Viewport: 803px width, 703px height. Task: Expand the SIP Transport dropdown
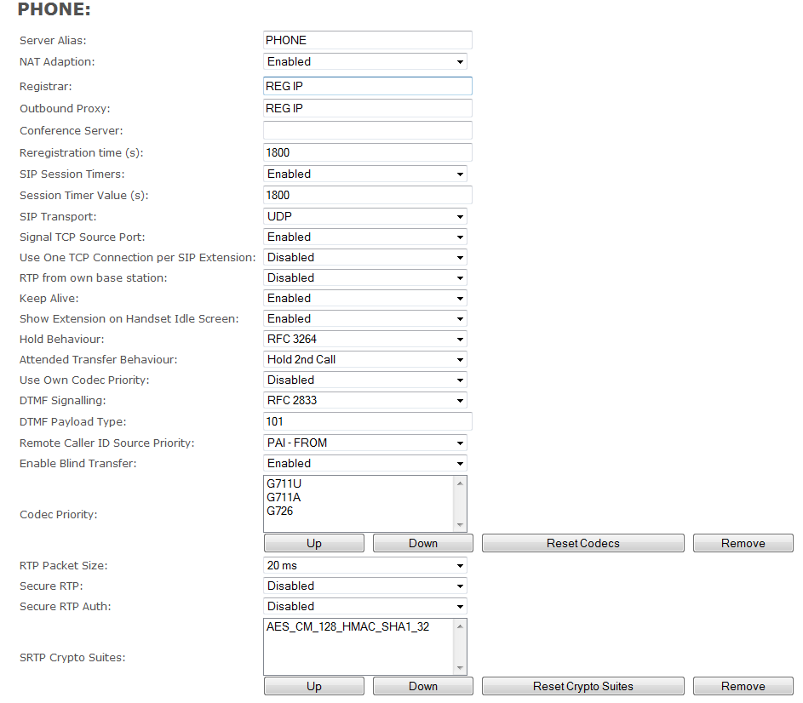tap(365, 217)
